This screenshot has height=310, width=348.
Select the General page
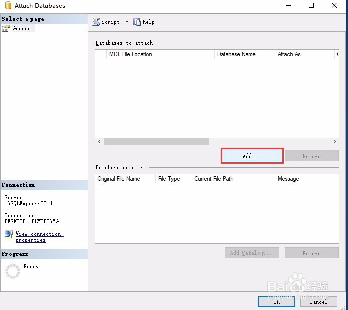coord(23,28)
